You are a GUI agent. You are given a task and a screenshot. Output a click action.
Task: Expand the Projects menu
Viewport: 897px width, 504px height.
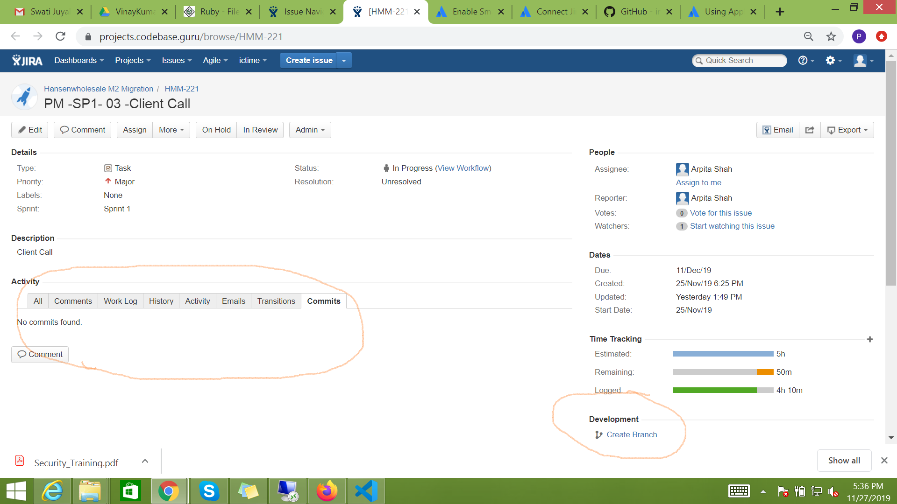(x=133, y=61)
